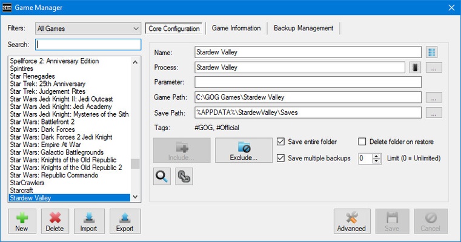Select StarCrawlers in the list
This screenshot has width=461, height=242.
click(70, 183)
